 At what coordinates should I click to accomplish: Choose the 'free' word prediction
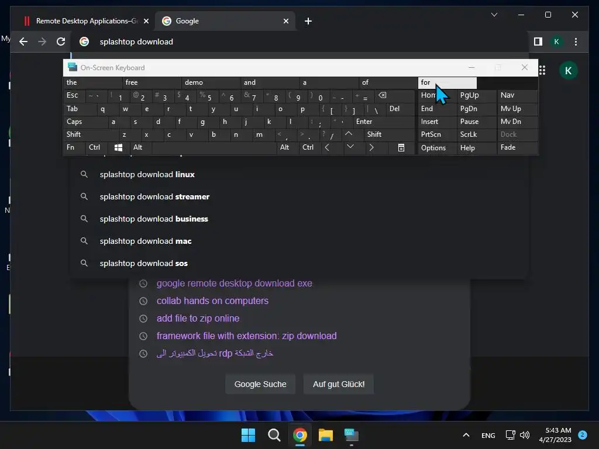click(152, 82)
